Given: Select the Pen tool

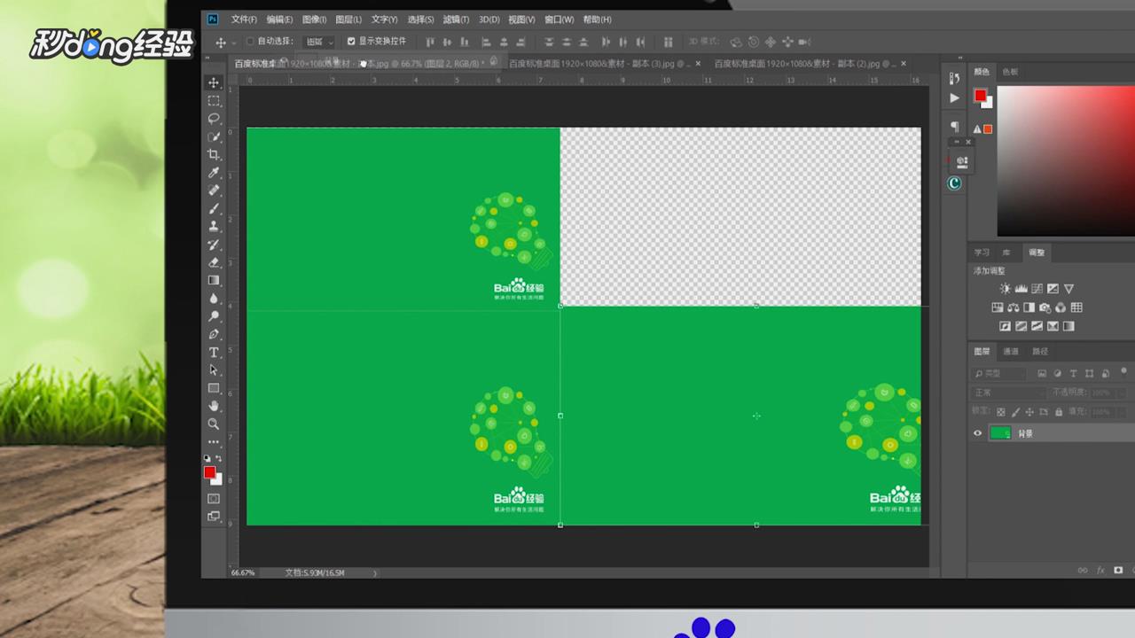Looking at the screenshot, I should (214, 334).
